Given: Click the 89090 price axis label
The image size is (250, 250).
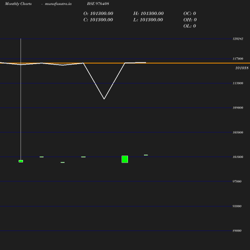Looking at the screenshot, I should [x=237, y=231].
